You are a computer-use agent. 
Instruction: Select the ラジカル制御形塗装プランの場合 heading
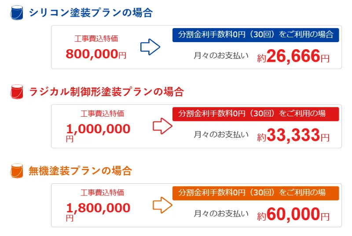pos(106,92)
